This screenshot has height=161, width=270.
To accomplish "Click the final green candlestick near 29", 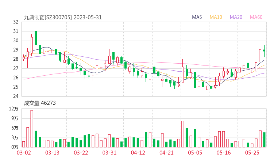I will [x=264, y=50].
